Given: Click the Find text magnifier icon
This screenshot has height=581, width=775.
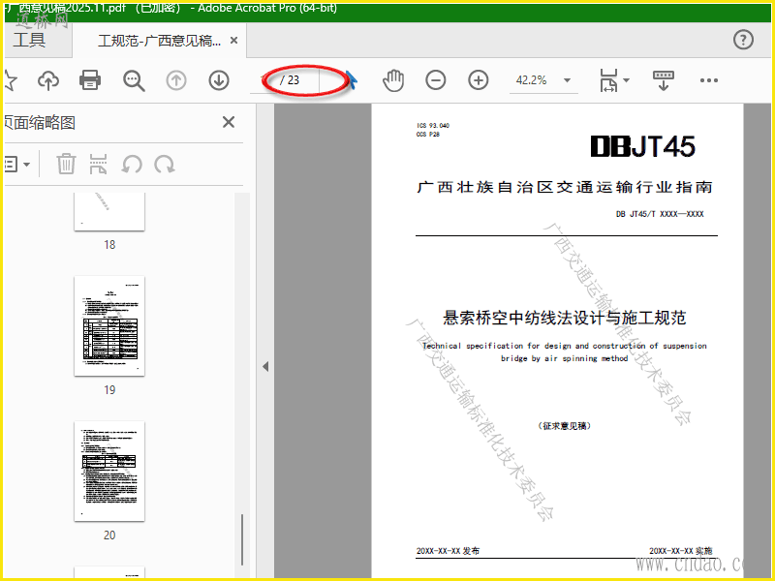Looking at the screenshot, I should pyautogui.click(x=134, y=80).
